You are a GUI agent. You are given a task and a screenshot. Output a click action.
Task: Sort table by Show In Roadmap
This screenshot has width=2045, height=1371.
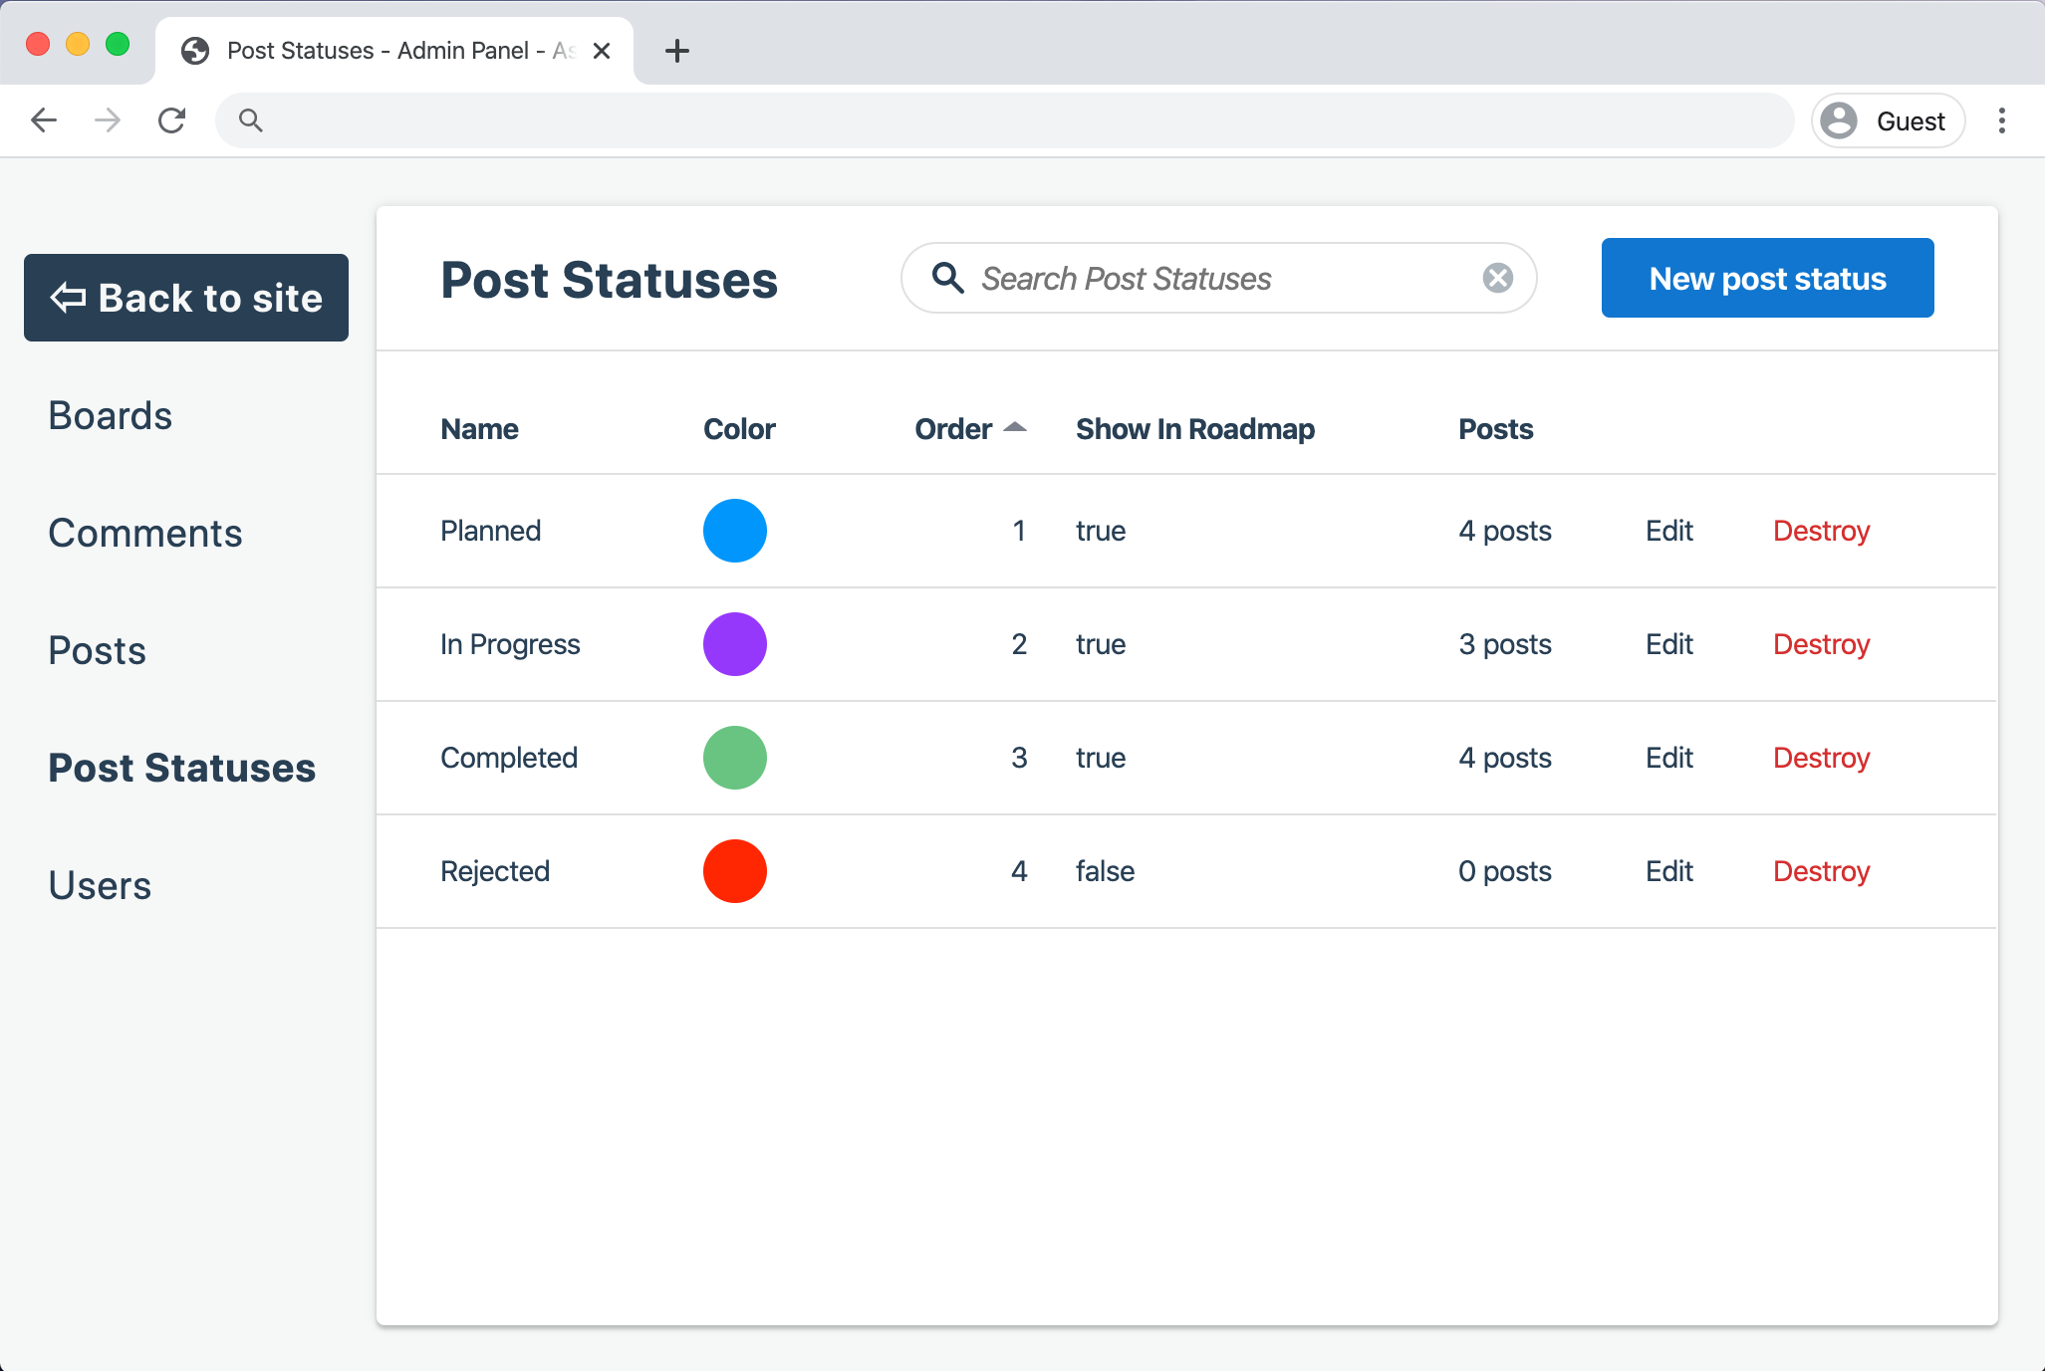coord(1194,429)
